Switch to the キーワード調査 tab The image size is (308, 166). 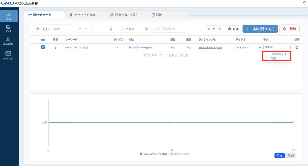tap(85, 14)
